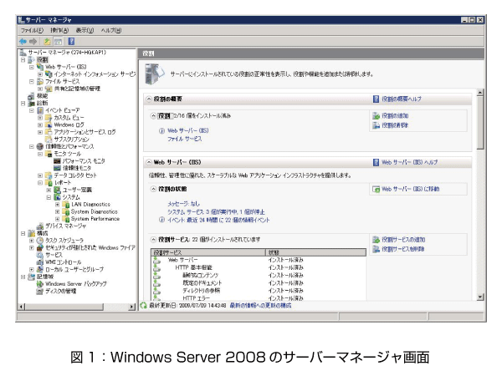Viewport: 502px width, 376px height.
Task: Click the Windows Server バックアップ icon
Action: [40, 283]
